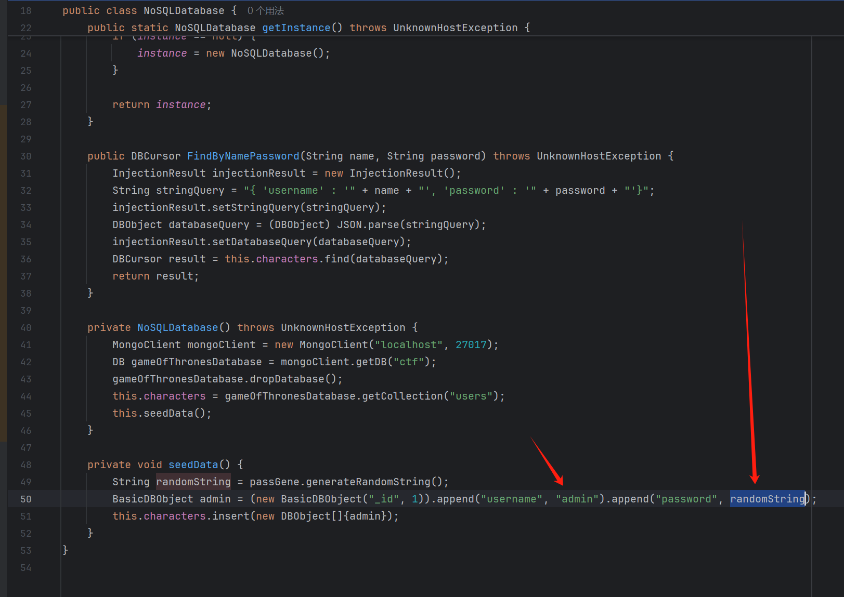Click the port number 27017

pos(471,345)
